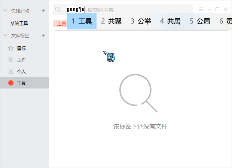Add a new 文件标签 with plus icon

point(43,36)
